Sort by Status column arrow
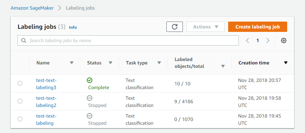Screen dimensions: 305x133 coord(110,63)
